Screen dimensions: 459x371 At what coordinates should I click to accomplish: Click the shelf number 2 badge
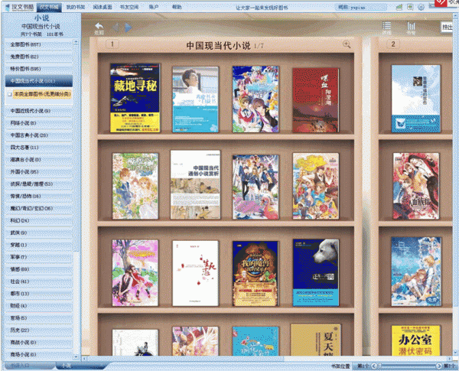[393, 44]
